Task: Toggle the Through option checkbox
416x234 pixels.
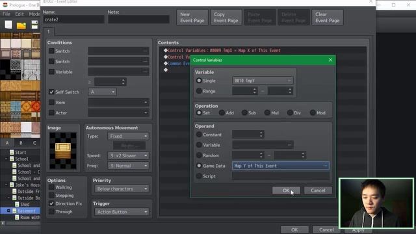Action: 51,212
